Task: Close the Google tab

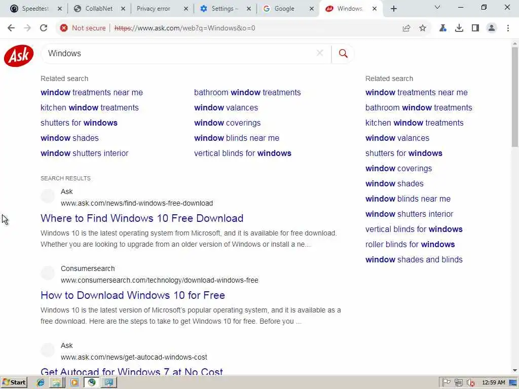Action: click(x=312, y=9)
